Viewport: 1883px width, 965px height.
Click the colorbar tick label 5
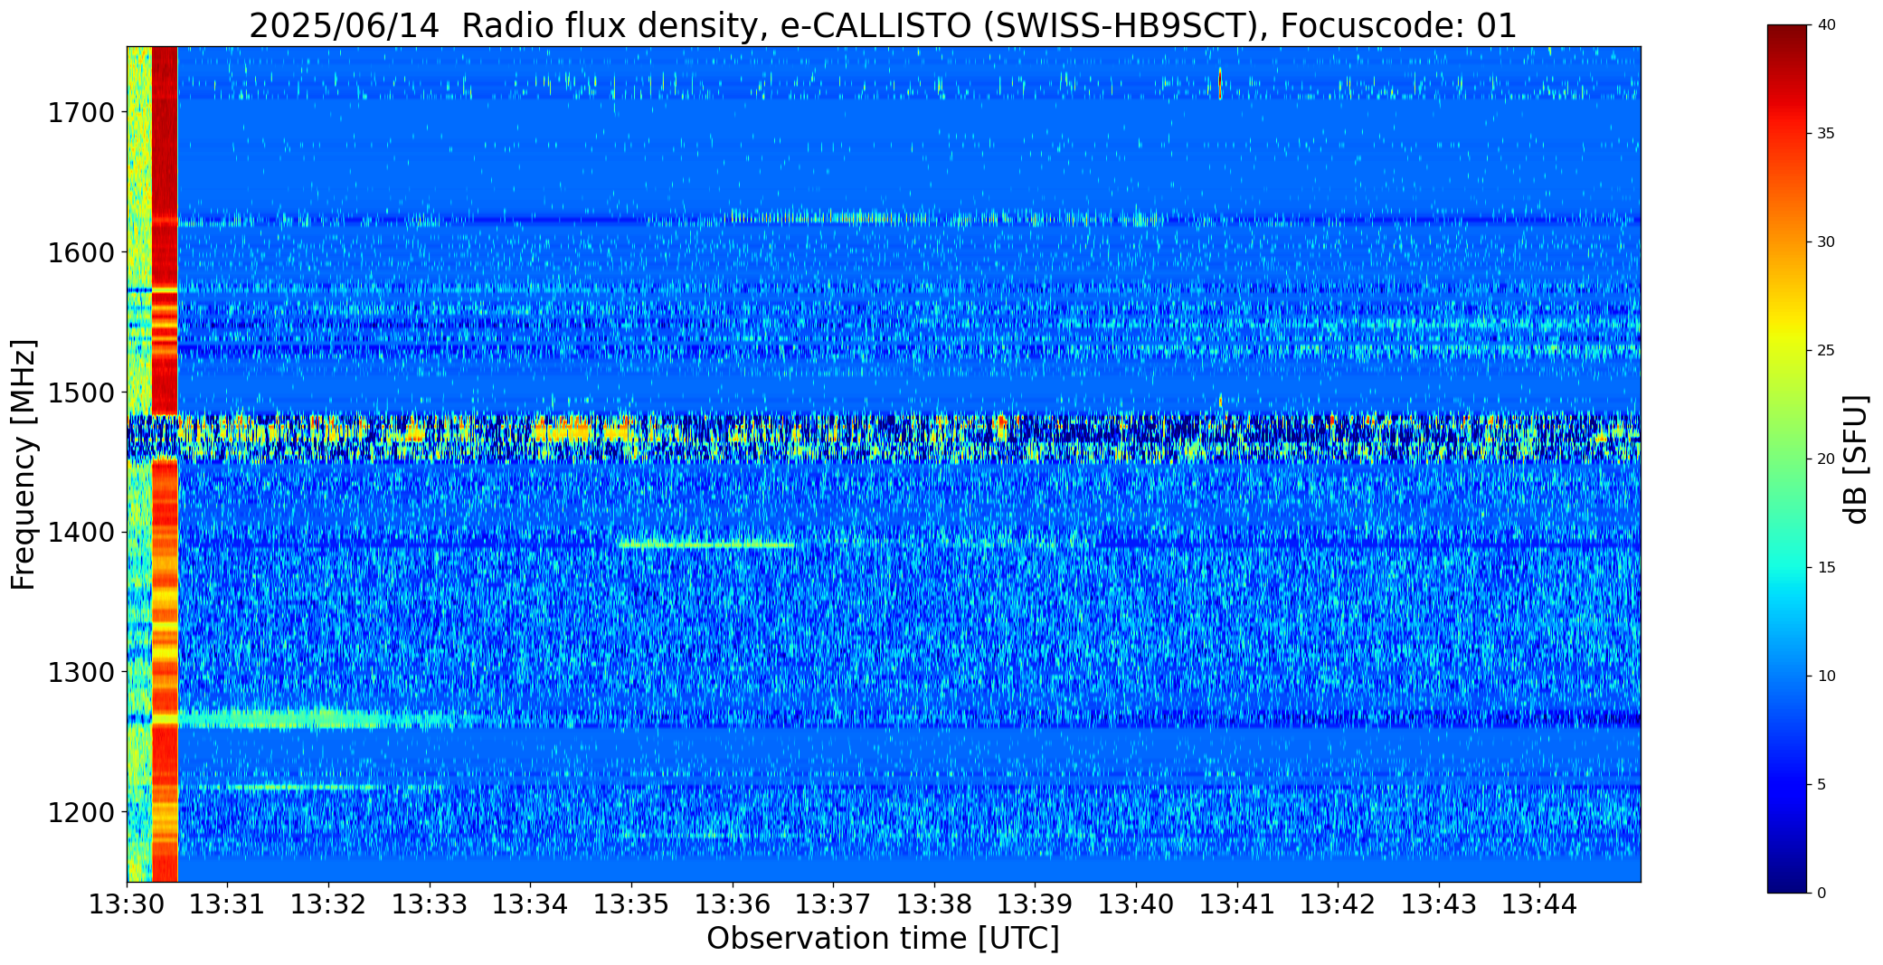click(x=1821, y=785)
